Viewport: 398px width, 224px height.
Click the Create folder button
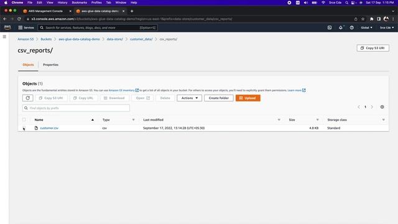pos(218,98)
